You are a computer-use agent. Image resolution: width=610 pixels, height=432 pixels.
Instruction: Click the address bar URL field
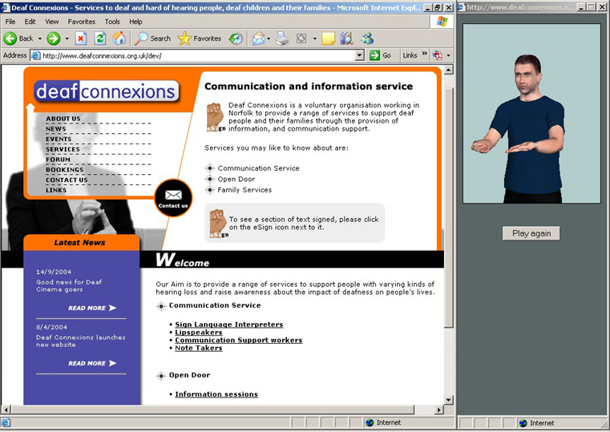click(x=198, y=55)
